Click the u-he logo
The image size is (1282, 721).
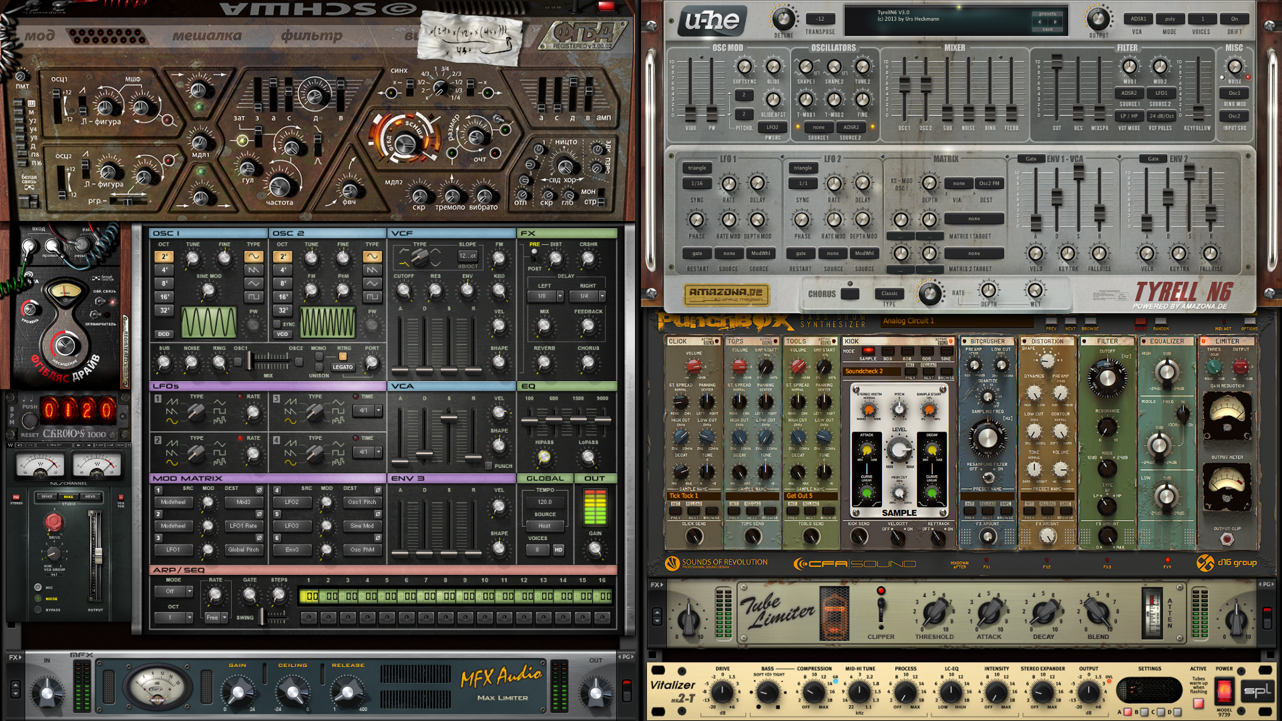[712, 21]
